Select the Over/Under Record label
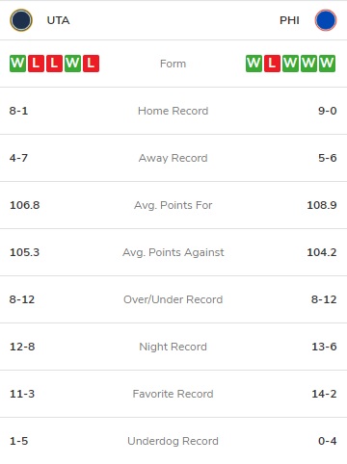347x464 pixels. [x=173, y=299]
